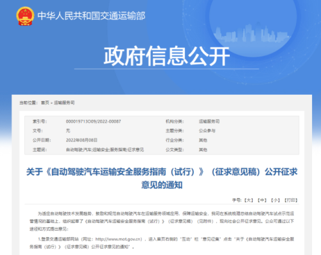Image resolution: width=321 pixels, height=255 pixels.
Task: Set font size to 中
Action: click(x=262, y=200)
